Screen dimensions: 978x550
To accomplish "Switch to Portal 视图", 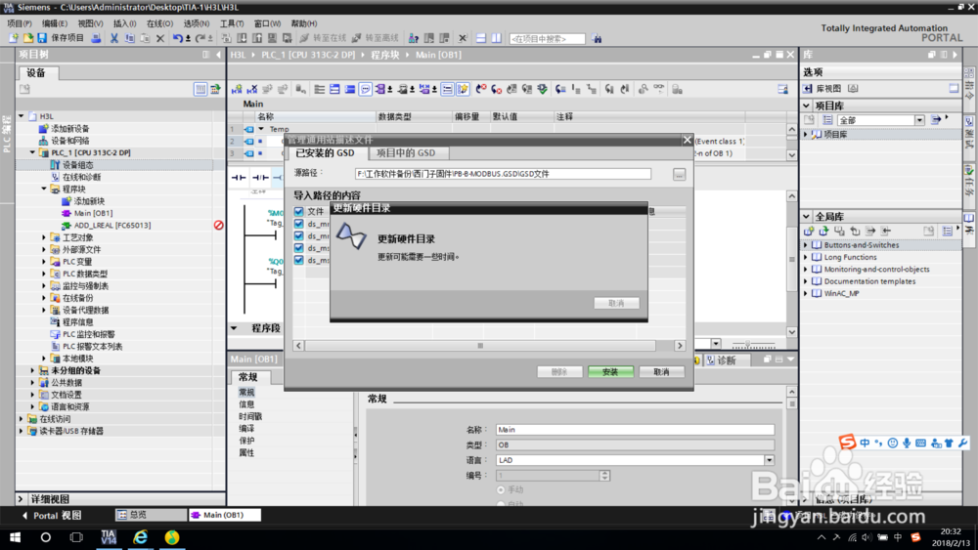I will (x=52, y=515).
